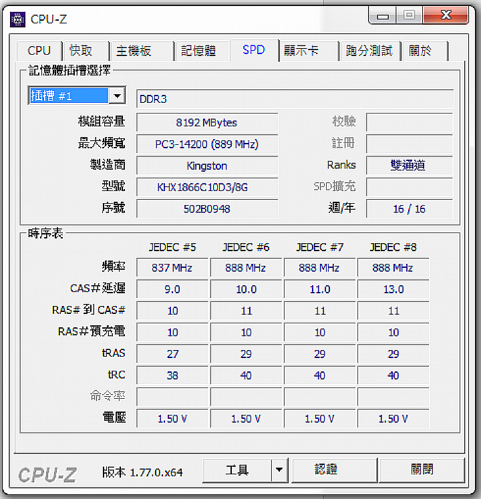Minimize the CPU-Z window

382,15
